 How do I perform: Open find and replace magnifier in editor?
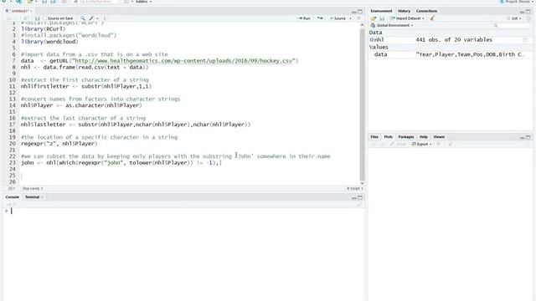83,18
